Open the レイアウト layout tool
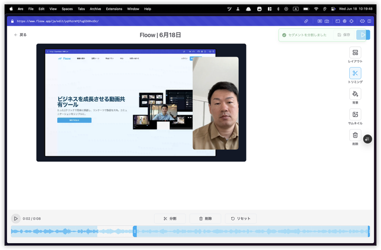 (x=355, y=53)
